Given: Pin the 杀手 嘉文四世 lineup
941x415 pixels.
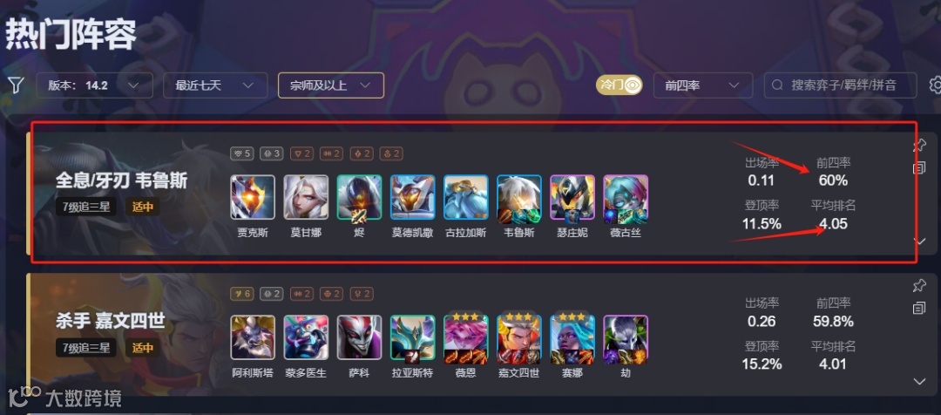Looking at the screenshot, I should tap(919, 285).
